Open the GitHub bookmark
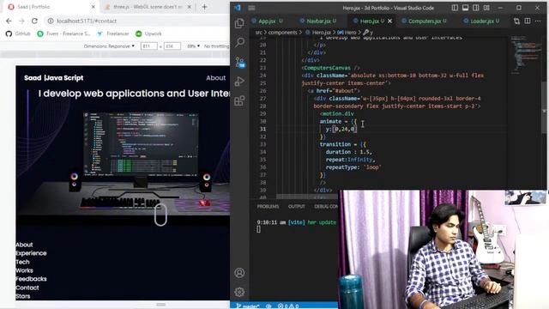This screenshot has width=549, height=309. tap(18, 33)
